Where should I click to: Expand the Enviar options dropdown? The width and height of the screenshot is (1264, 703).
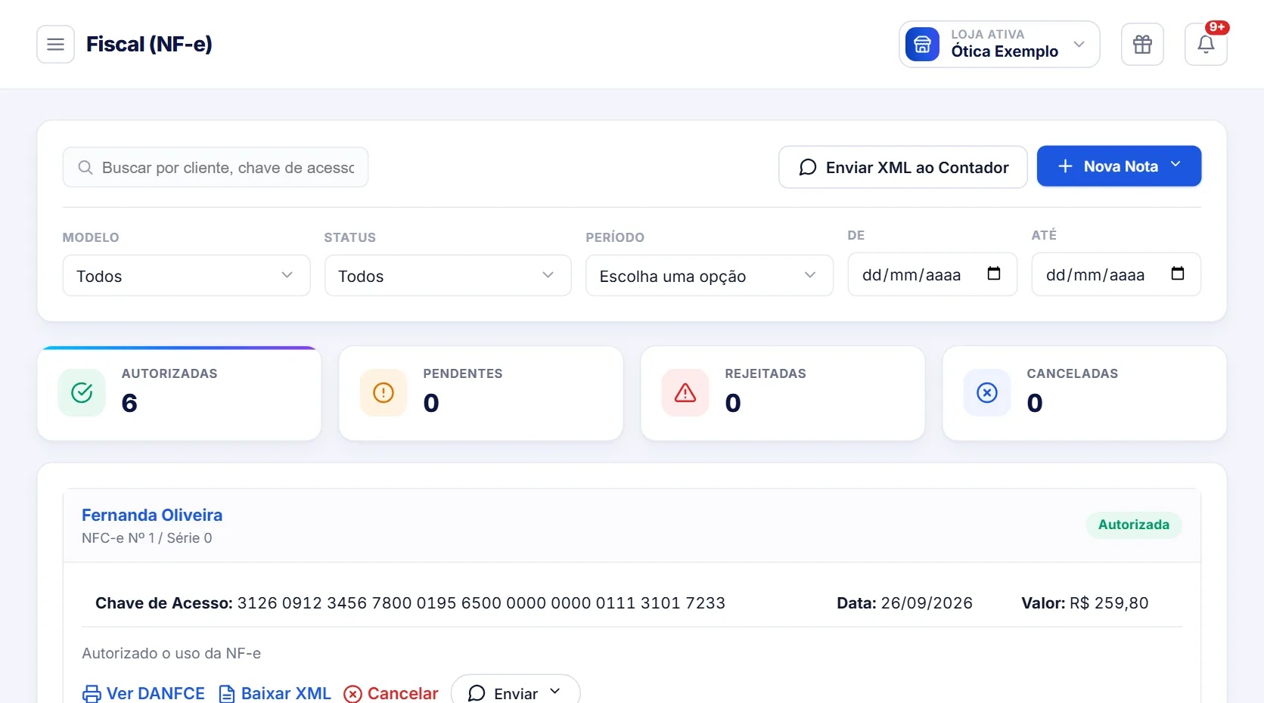[515, 693]
